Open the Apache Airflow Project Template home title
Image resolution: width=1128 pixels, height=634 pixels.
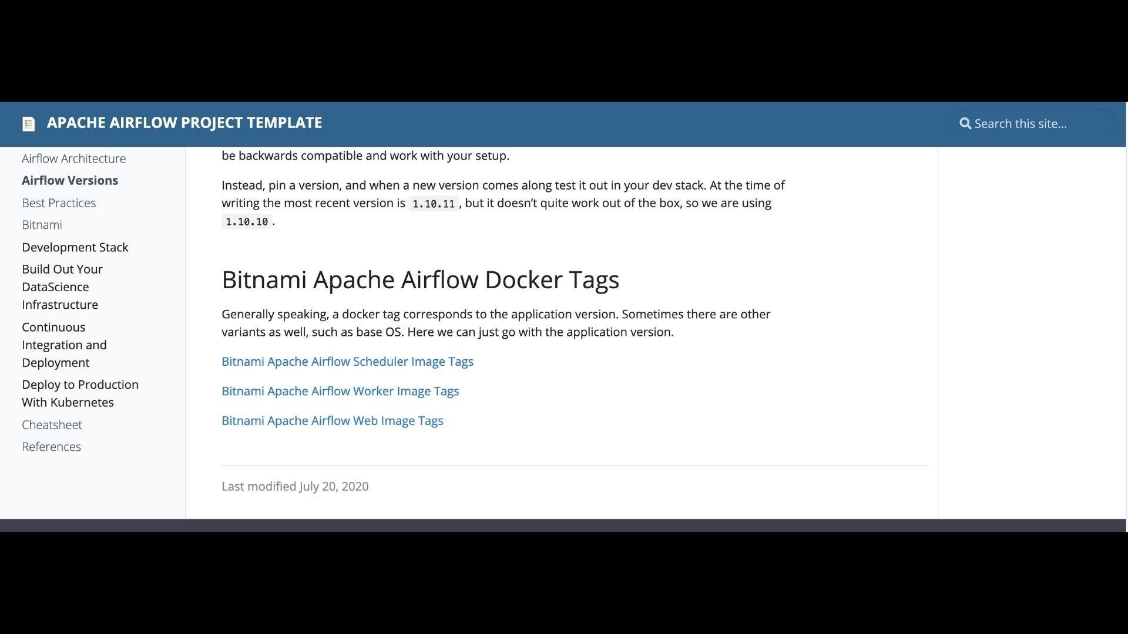[184, 123]
